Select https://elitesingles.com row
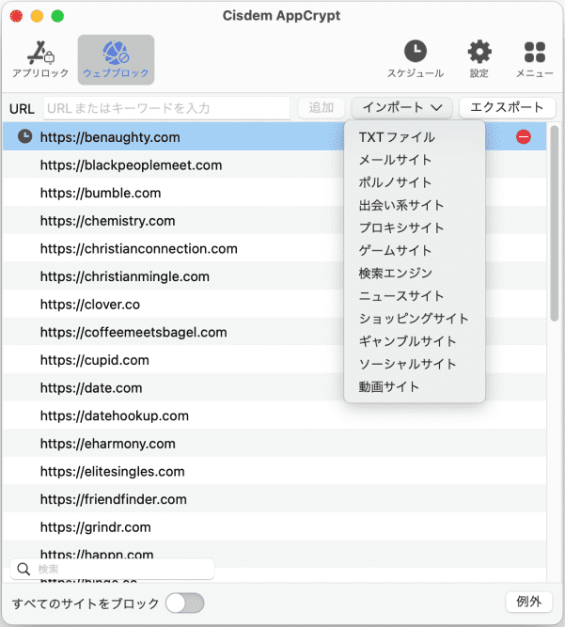This screenshot has width=565, height=627. (x=275, y=472)
